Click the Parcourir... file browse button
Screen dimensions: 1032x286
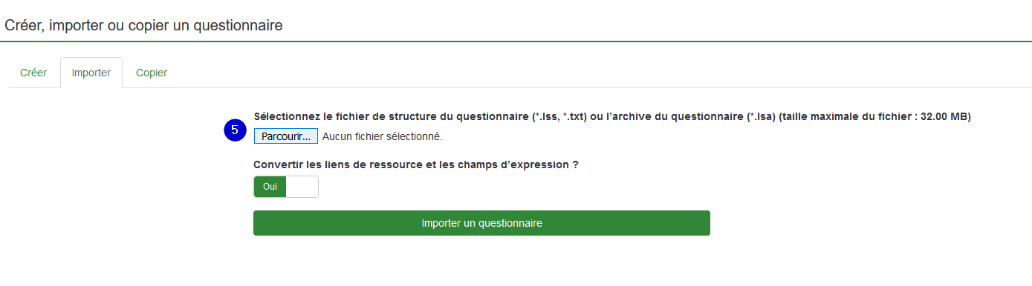[x=286, y=136]
